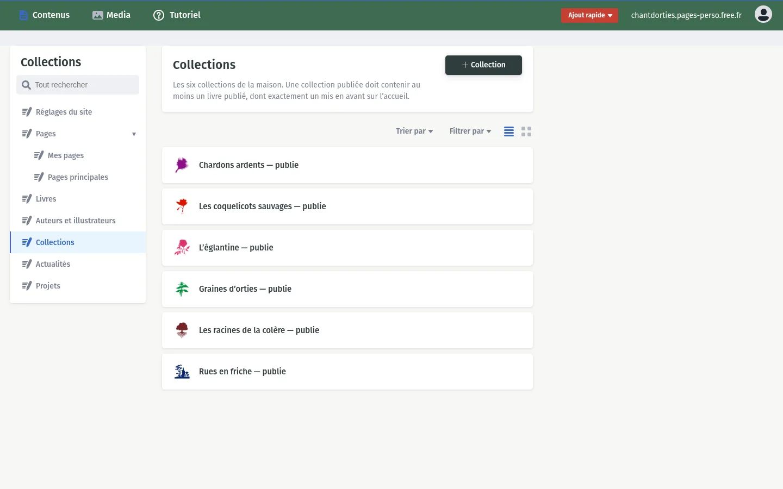The height and width of the screenshot is (489, 783).
Task: Click the Tutoriel question mark icon
Action: click(x=159, y=15)
